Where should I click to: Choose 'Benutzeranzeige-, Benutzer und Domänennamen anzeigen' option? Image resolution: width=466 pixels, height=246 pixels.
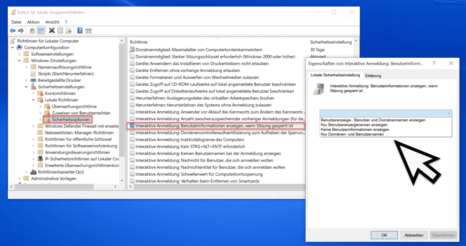pos(373,120)
